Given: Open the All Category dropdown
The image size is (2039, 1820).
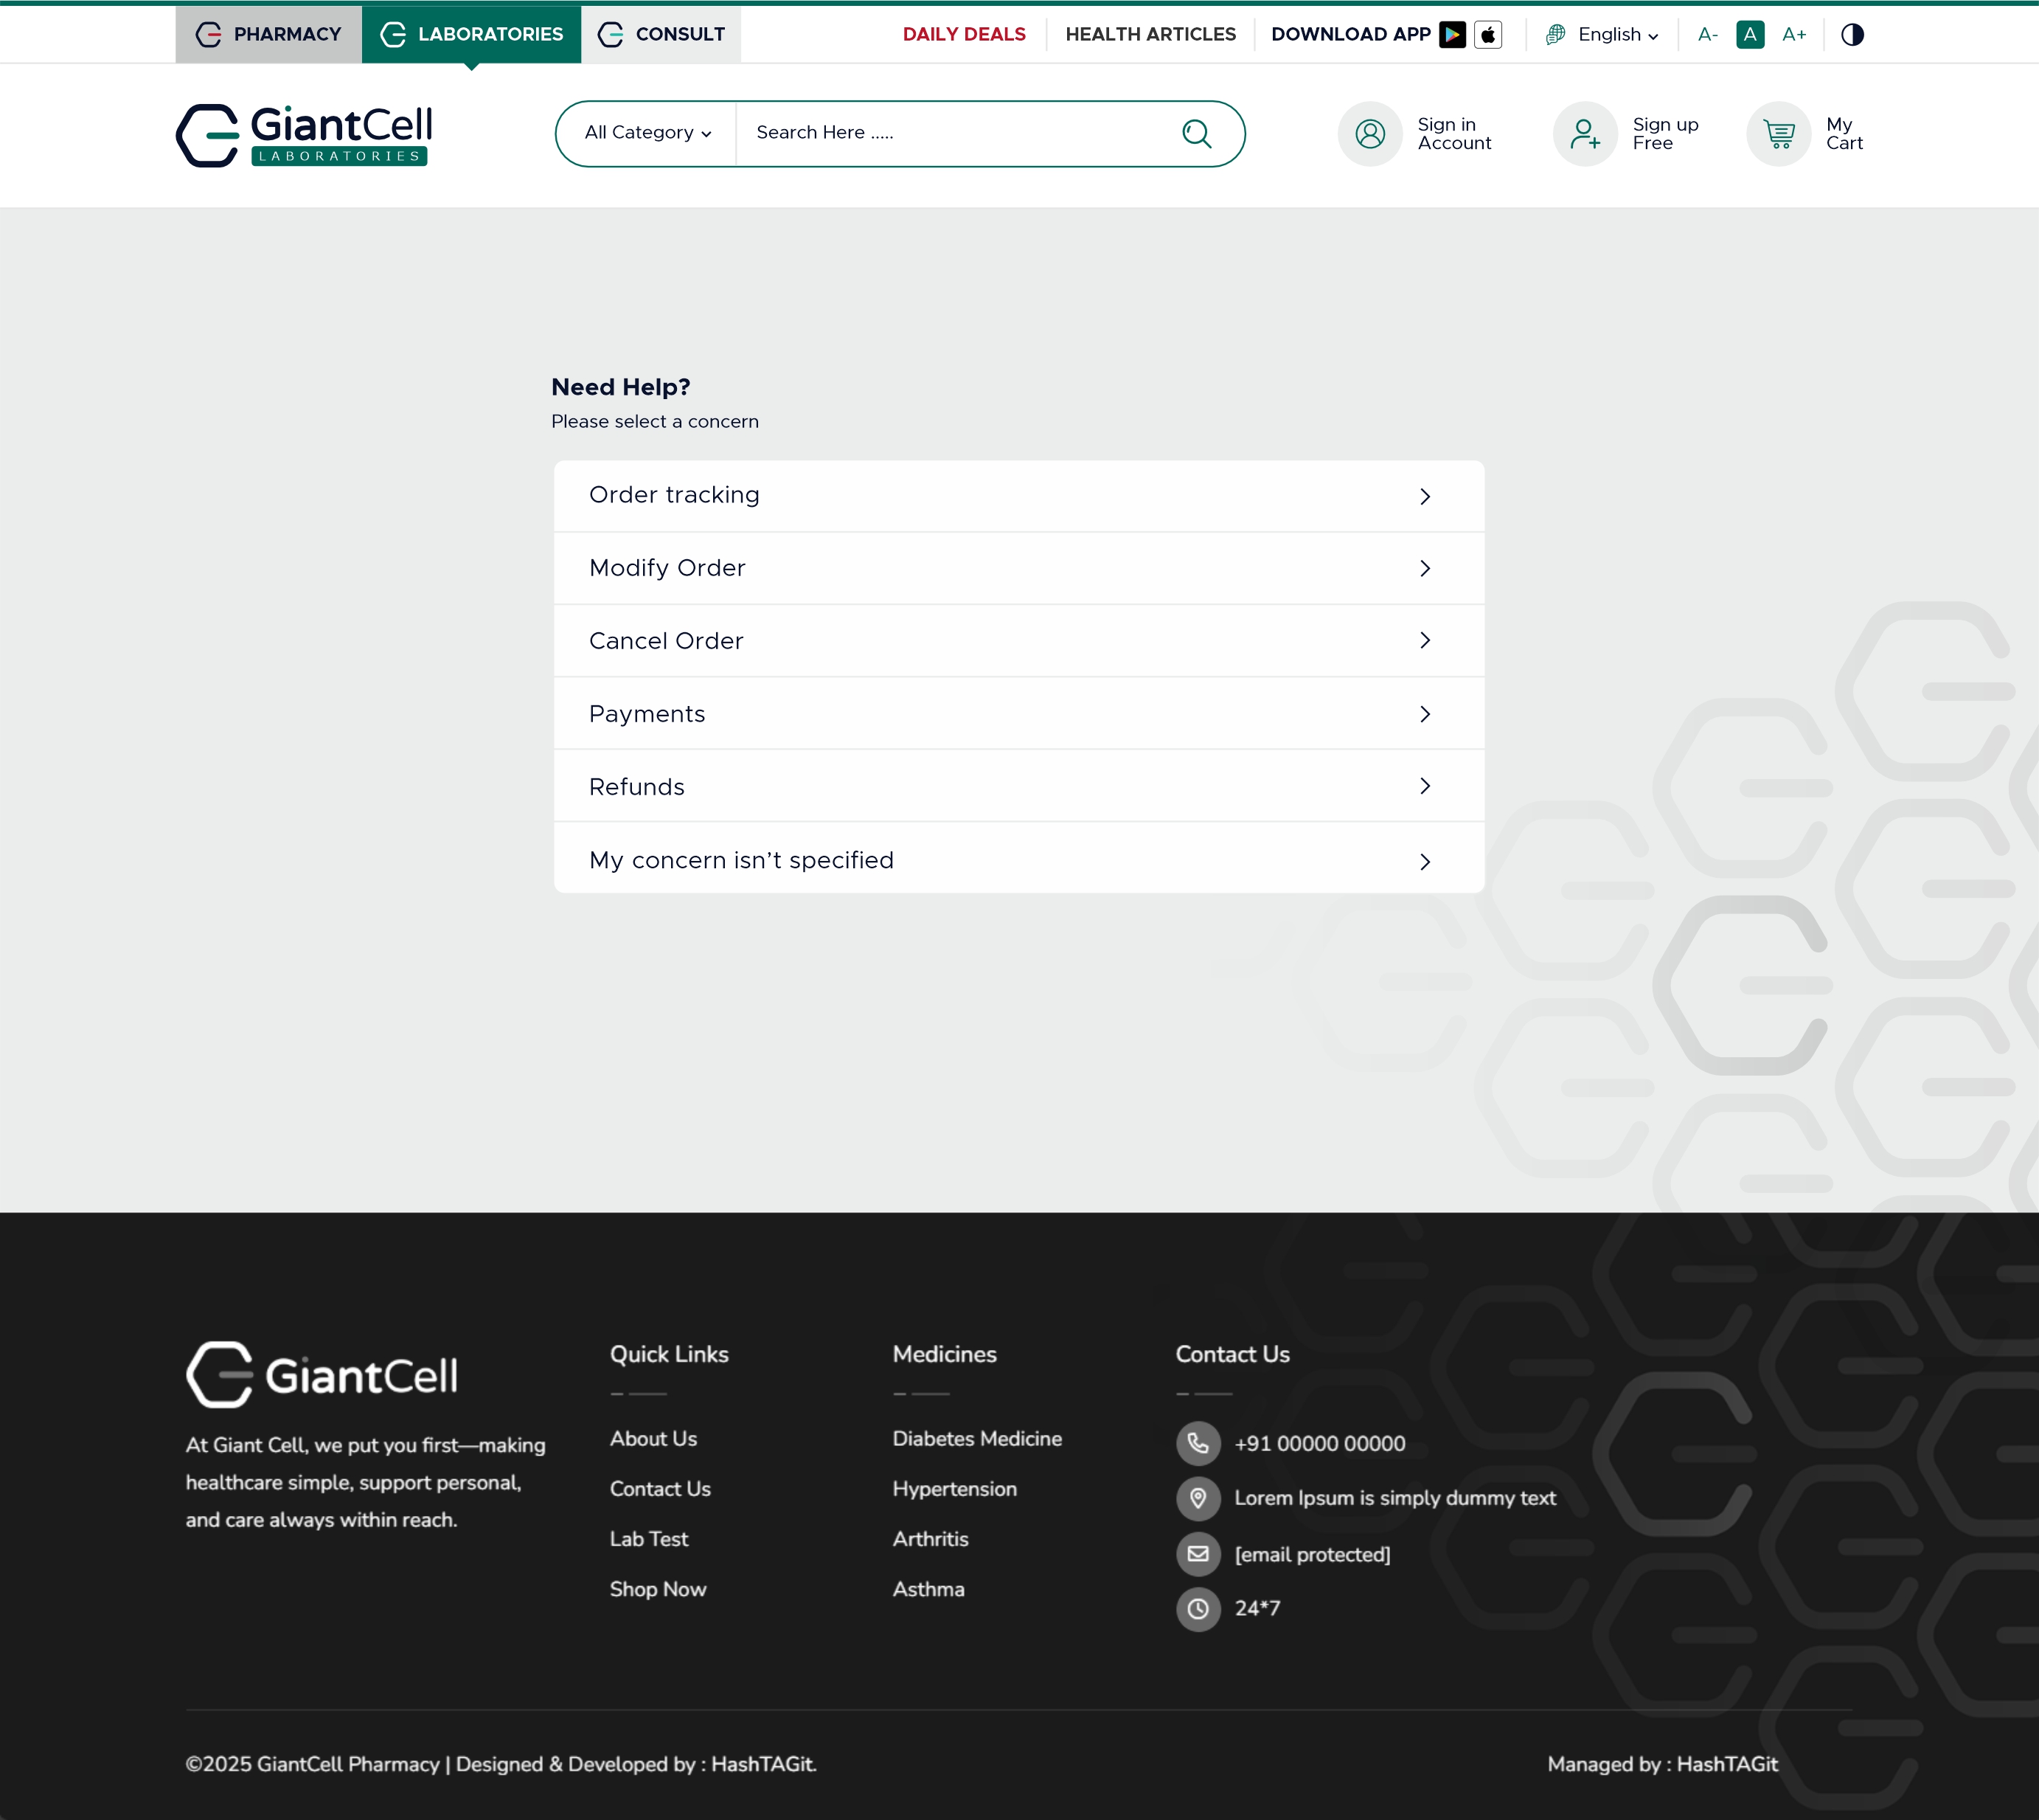Looking at the screenshot, I should pos(647,133).
